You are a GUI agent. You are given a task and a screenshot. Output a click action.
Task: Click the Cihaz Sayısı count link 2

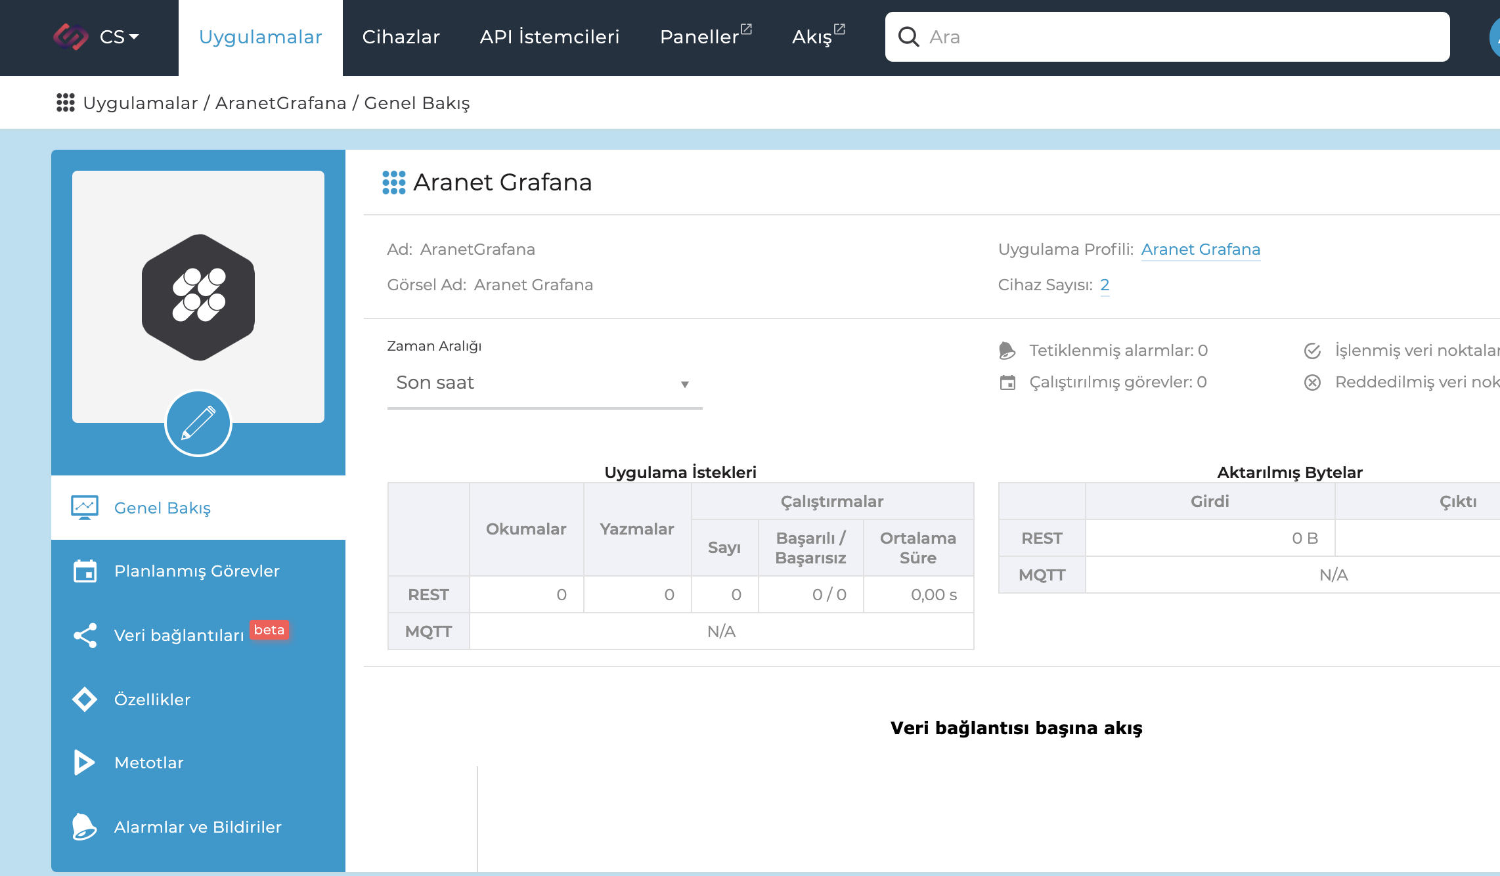pos(1105,285)
